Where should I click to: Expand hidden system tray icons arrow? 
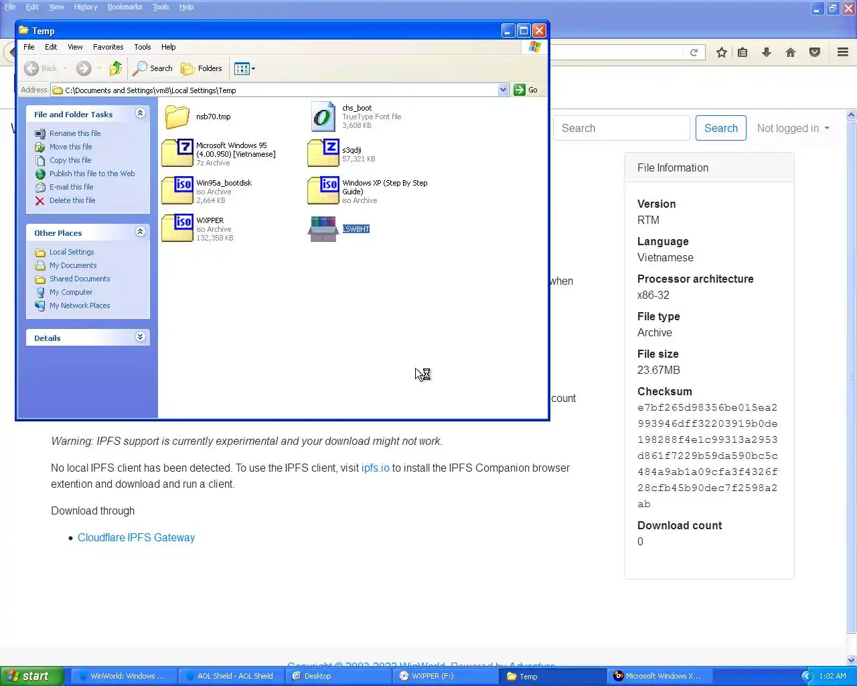807,676
